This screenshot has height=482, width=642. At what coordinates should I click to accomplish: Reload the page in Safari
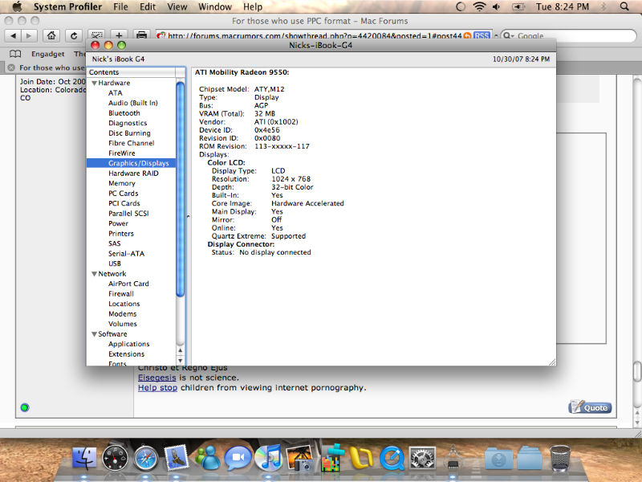coord(74,35)
